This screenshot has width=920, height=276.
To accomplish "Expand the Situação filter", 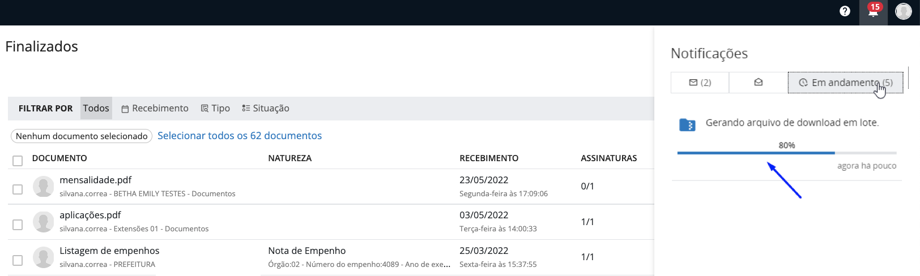I will coord(265,108).
